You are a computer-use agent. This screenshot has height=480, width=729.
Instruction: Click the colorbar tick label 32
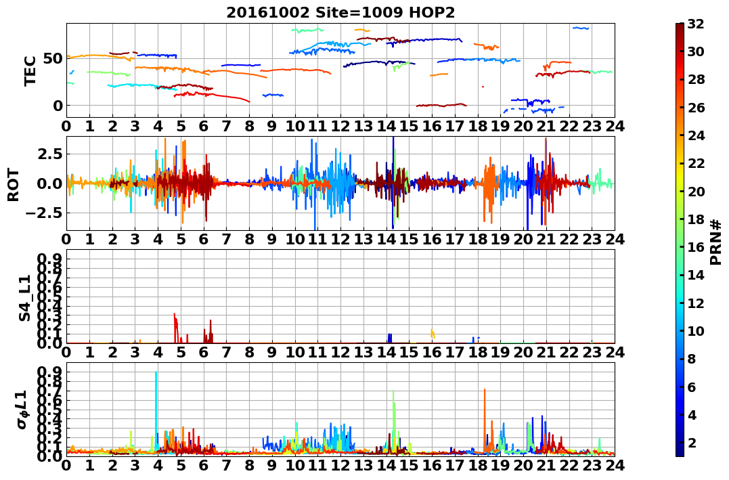coord(696,23)
